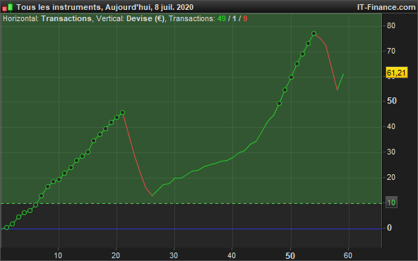Click the 70 label on the vertical axis
418x261 pixels.
click(391, 51)
